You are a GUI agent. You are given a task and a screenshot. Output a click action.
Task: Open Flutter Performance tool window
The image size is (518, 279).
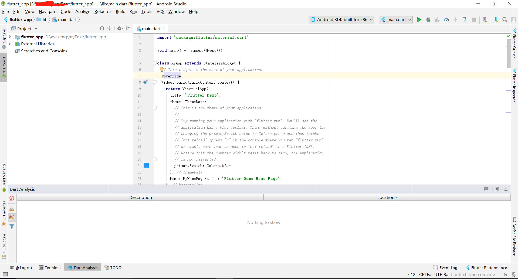486,268
